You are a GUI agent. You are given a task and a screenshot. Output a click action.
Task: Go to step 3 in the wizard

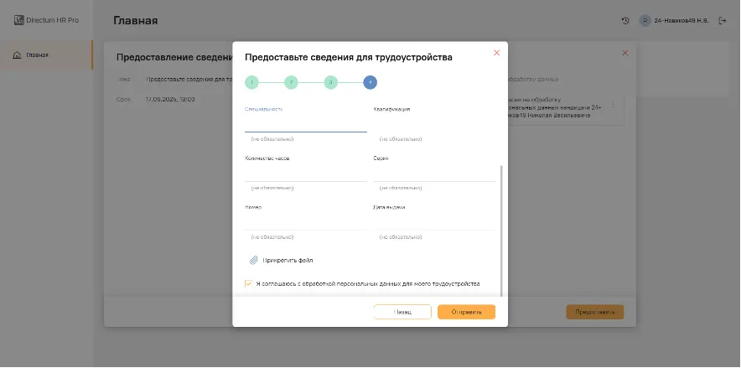point(331,82)
